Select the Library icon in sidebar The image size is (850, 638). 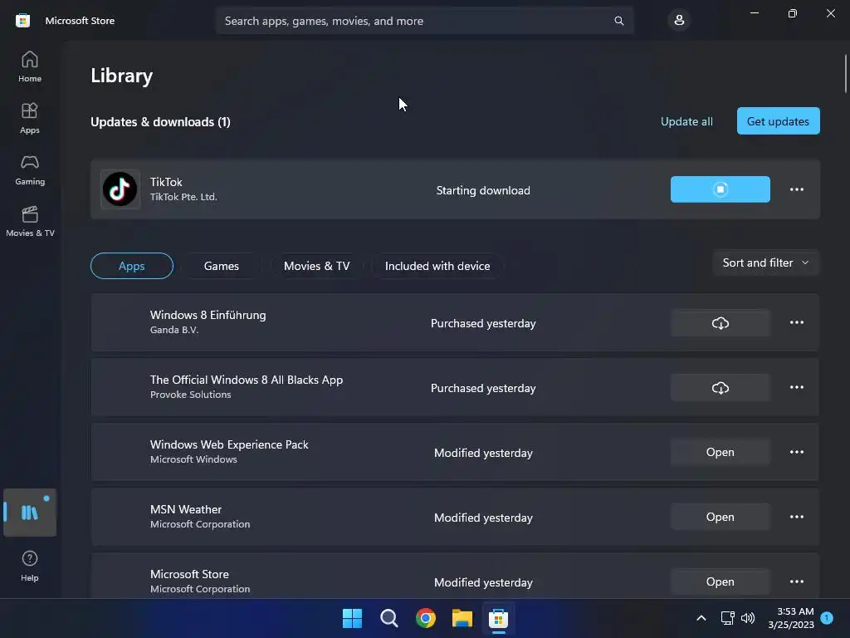coord(30,512)
